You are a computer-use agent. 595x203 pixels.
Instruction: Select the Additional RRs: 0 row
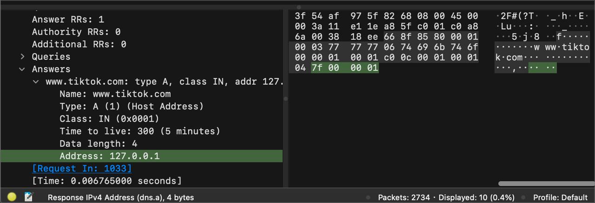79,44
